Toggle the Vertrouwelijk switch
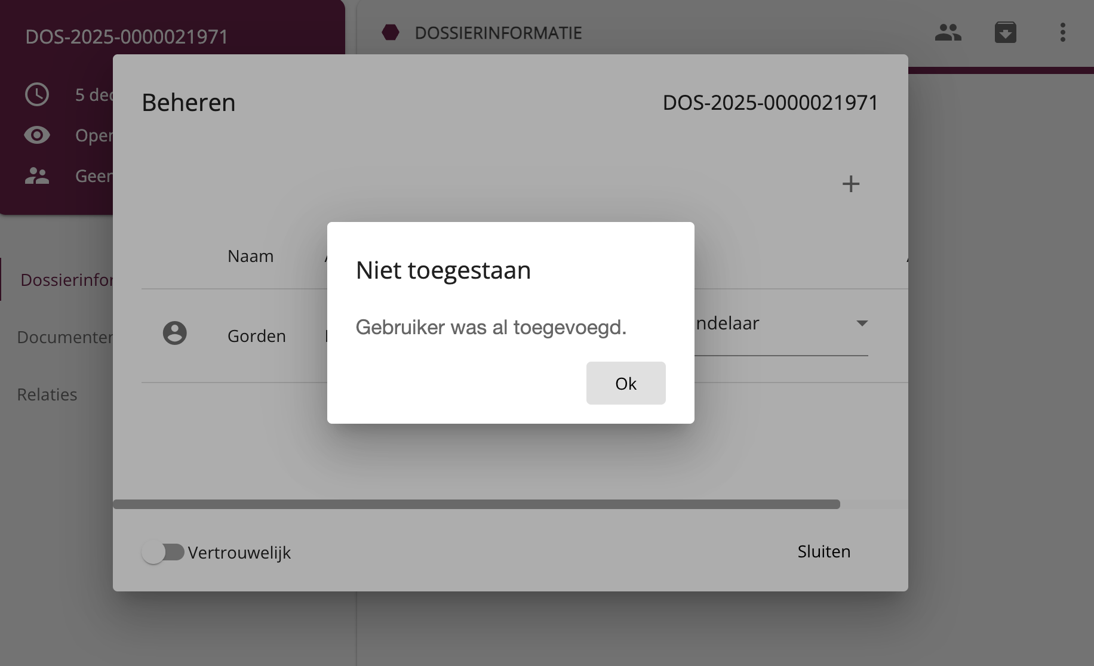Image resolution: width=1094 pixels, height=666 pixels. (x=163, y=552)
